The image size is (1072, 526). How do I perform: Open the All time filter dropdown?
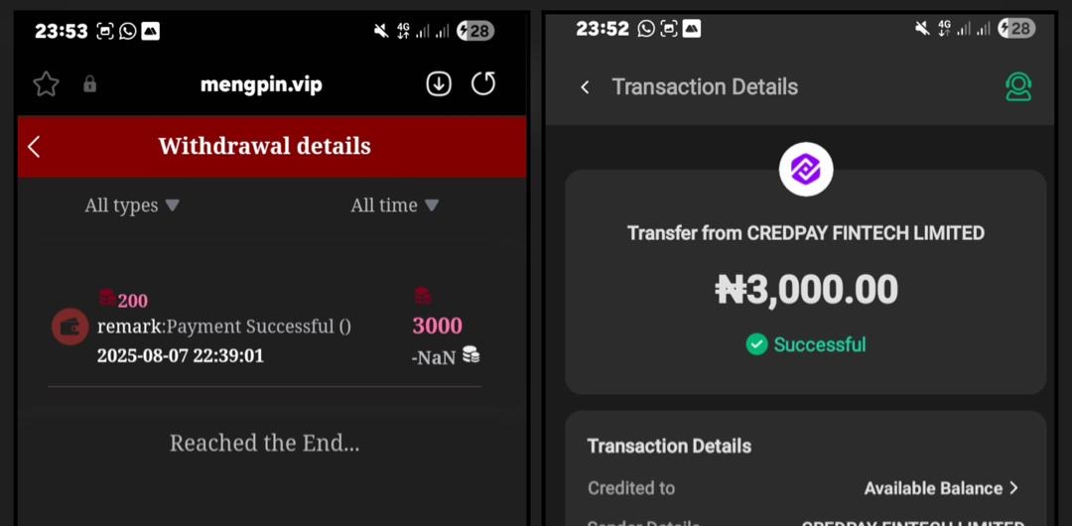point(394,205)
